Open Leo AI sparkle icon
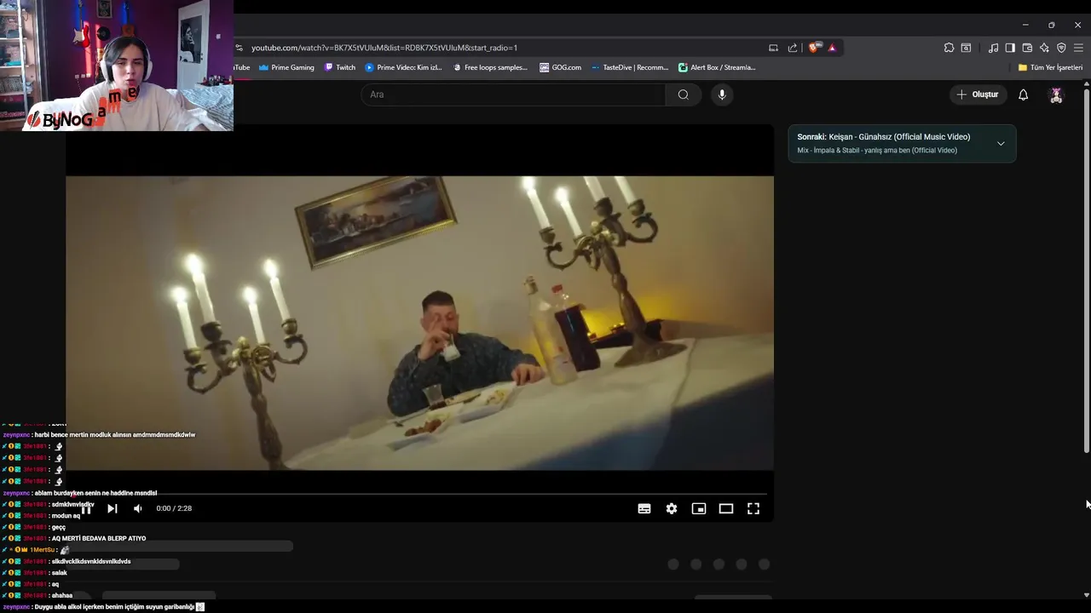1091x613 pixels. (x=1044, y=48)
